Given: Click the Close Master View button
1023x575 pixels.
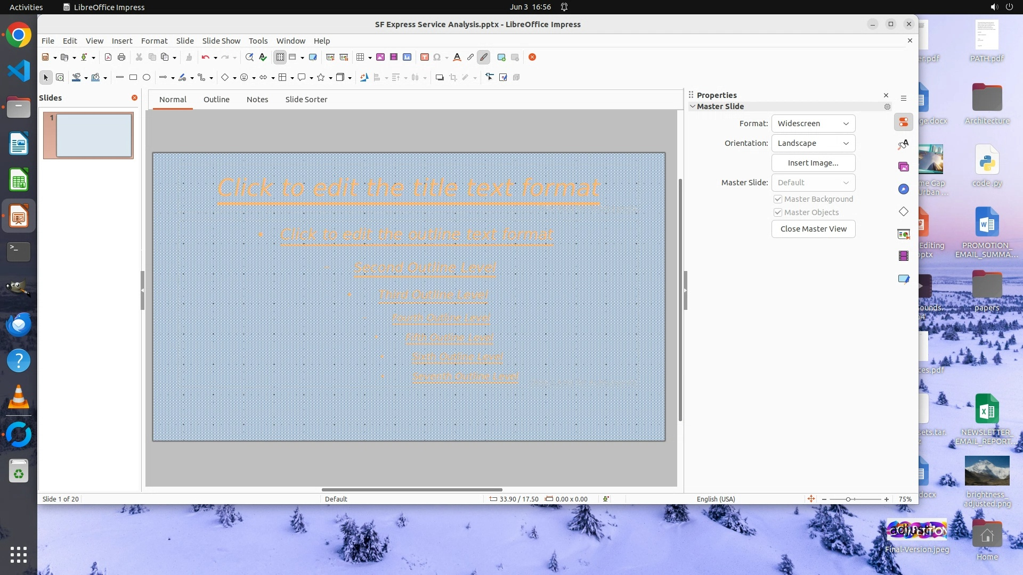Looking at the screenshot, I should click(813, 229).
